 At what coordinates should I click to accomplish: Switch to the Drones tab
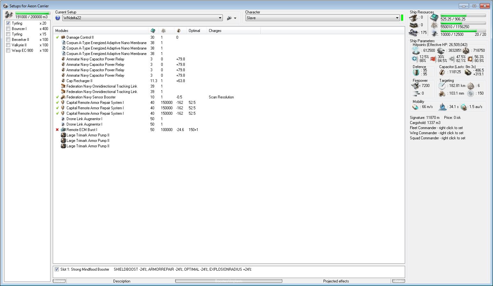(x=59, y=281)
